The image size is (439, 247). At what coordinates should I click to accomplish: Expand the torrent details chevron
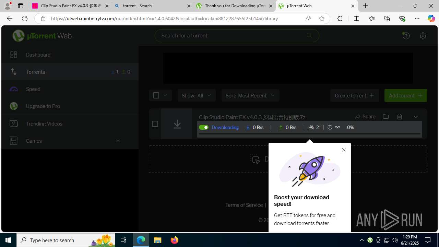coord(416,117)
